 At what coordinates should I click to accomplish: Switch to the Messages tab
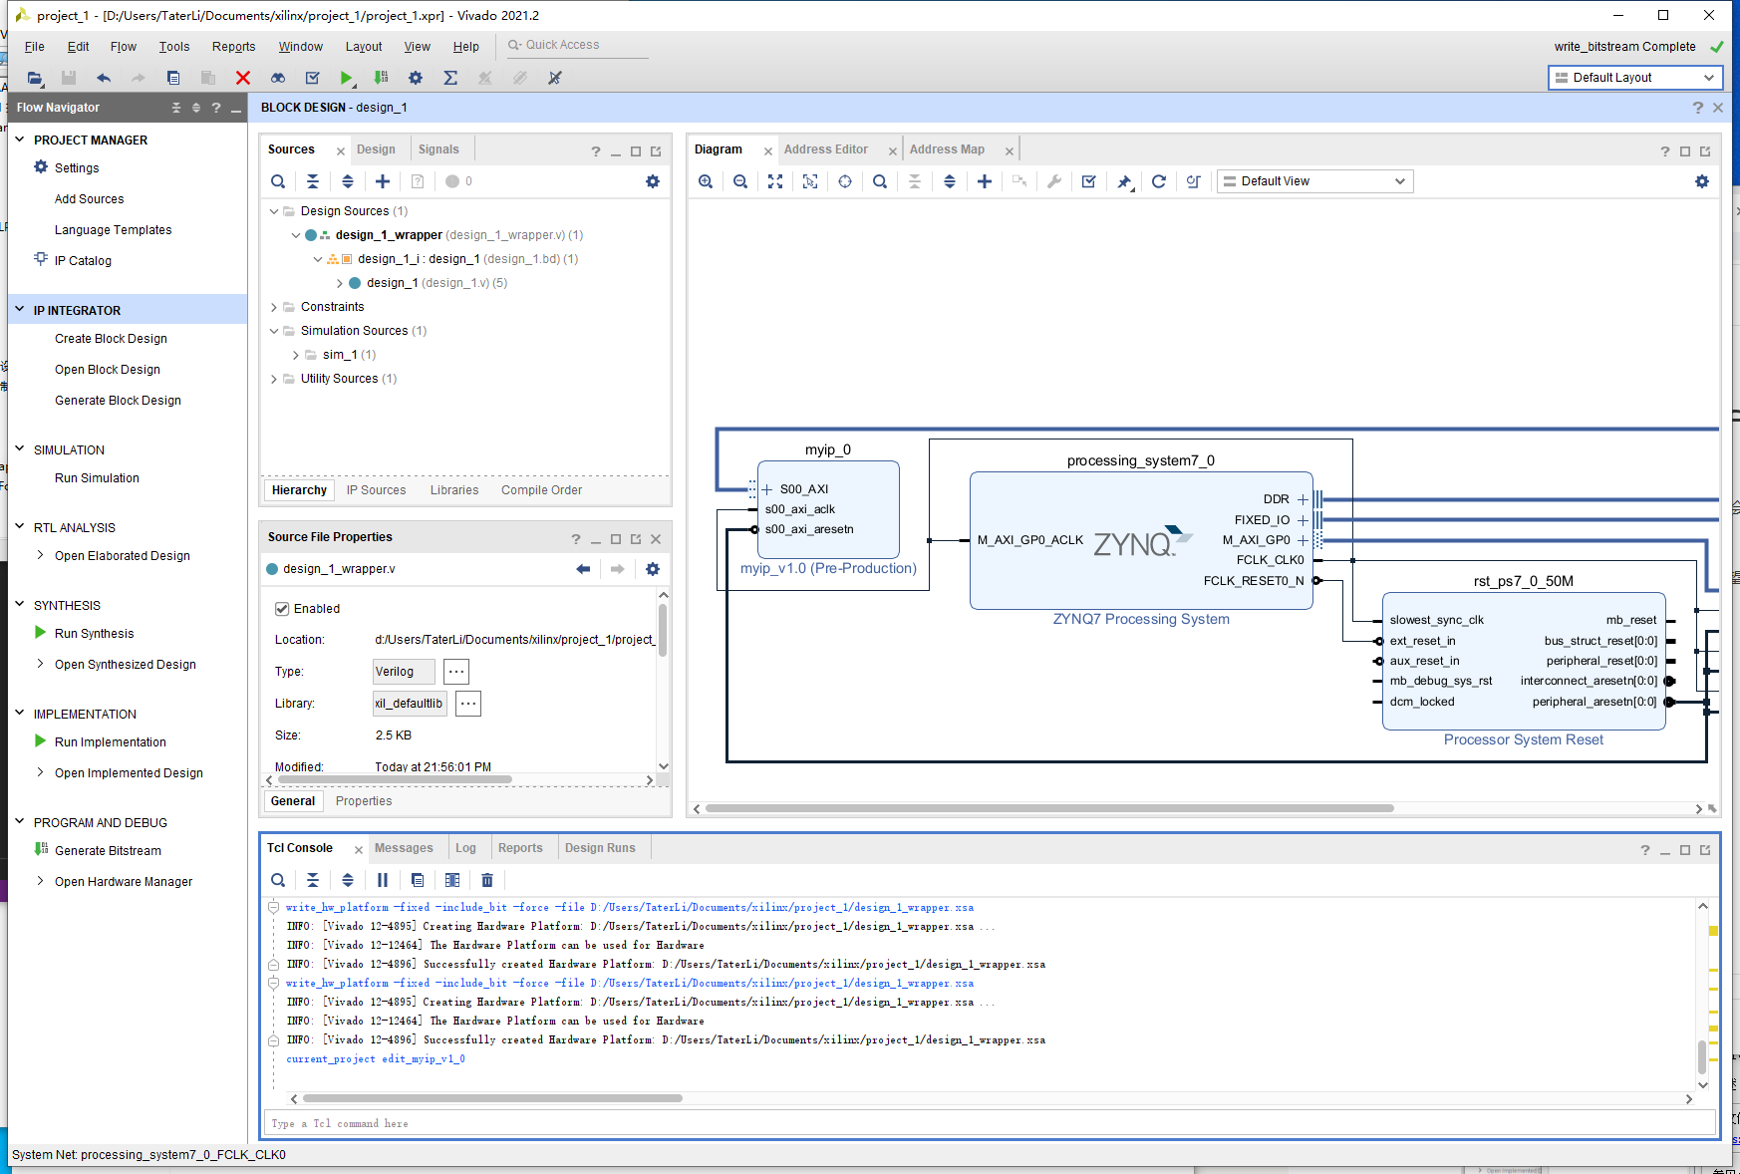[x=404, y=848]
